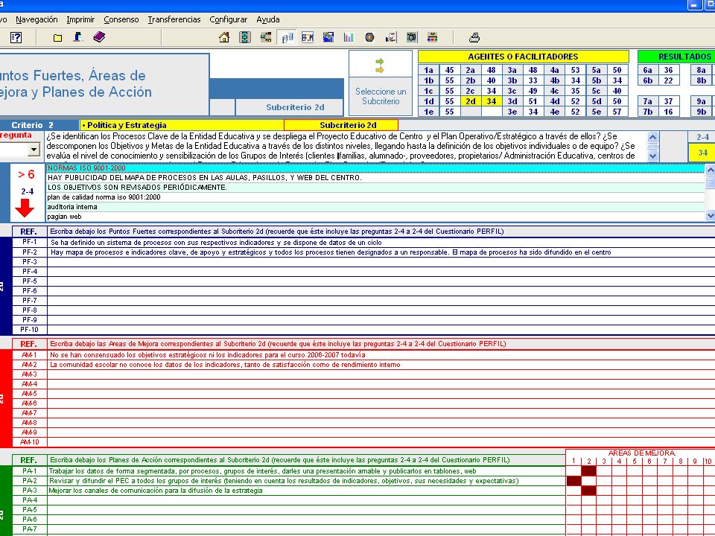Open the green flowchart diagram icon
Screen dimensions: 715x536
point(245,37)
